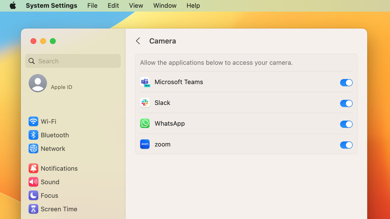Open Screen Time hourglass icon

pyautogui.click(x=33, y=209)
